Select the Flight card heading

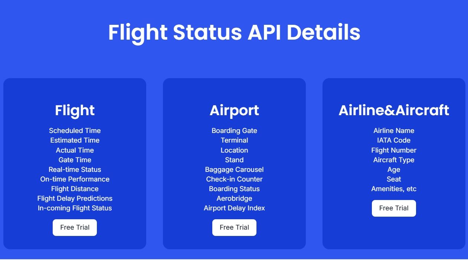click(x=75, y=110)
